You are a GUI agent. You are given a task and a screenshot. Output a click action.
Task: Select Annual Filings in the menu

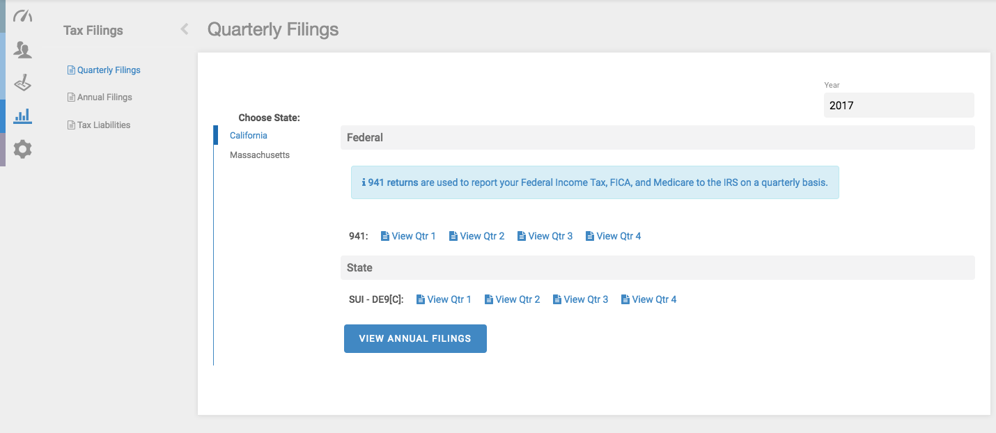(x=100, y=97)
